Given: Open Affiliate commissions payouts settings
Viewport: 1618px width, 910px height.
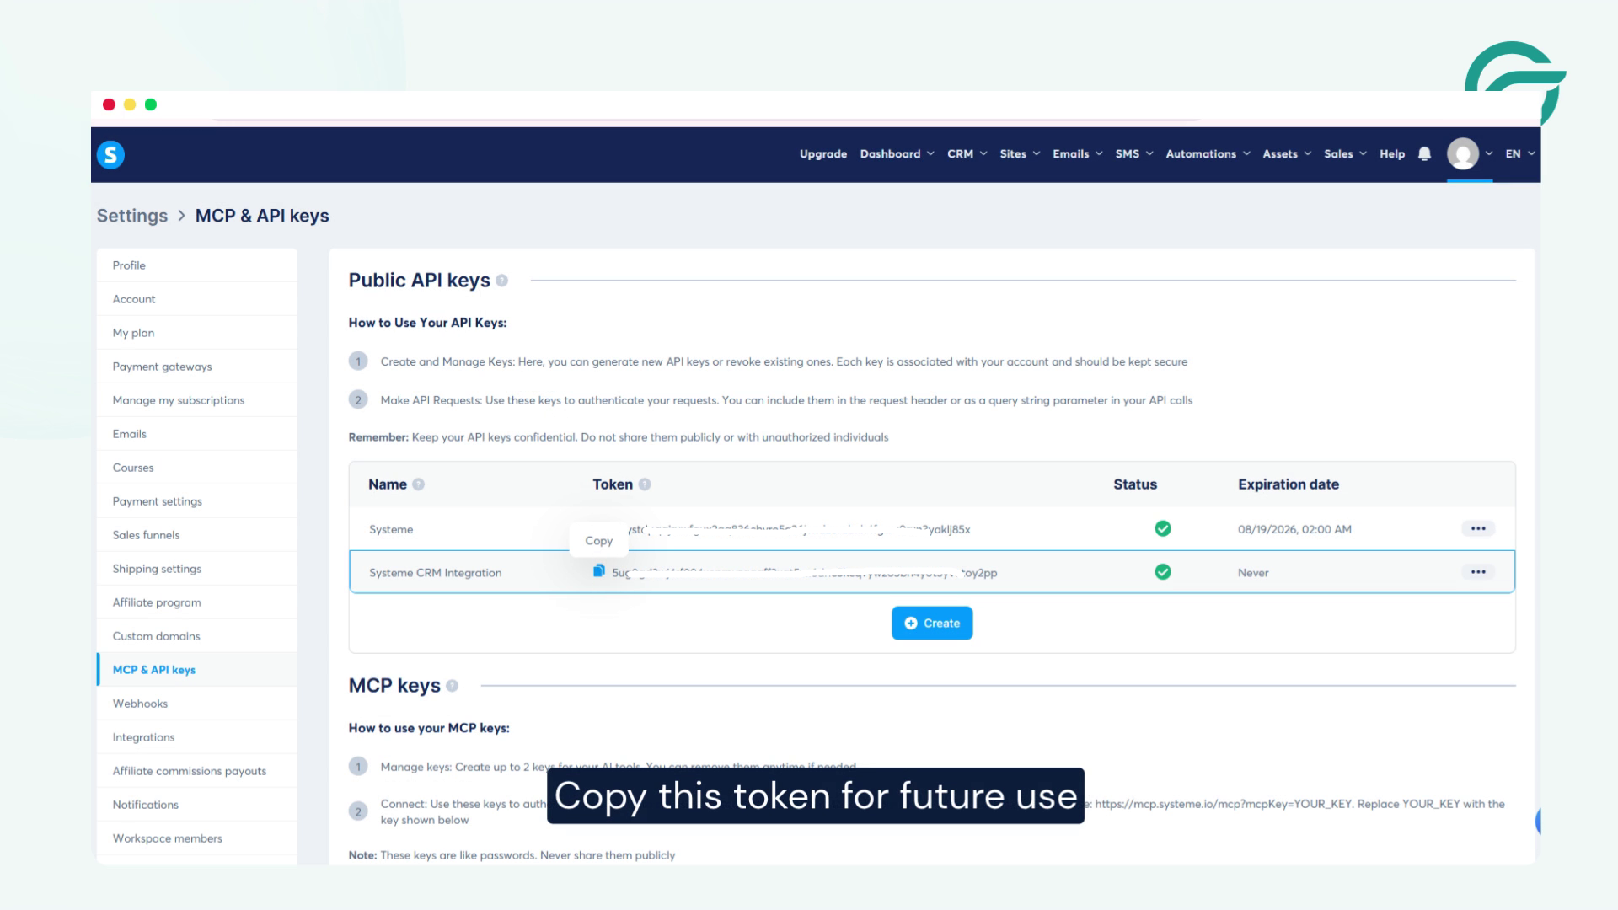Looking at the screenshot, I should coord(197,771).
